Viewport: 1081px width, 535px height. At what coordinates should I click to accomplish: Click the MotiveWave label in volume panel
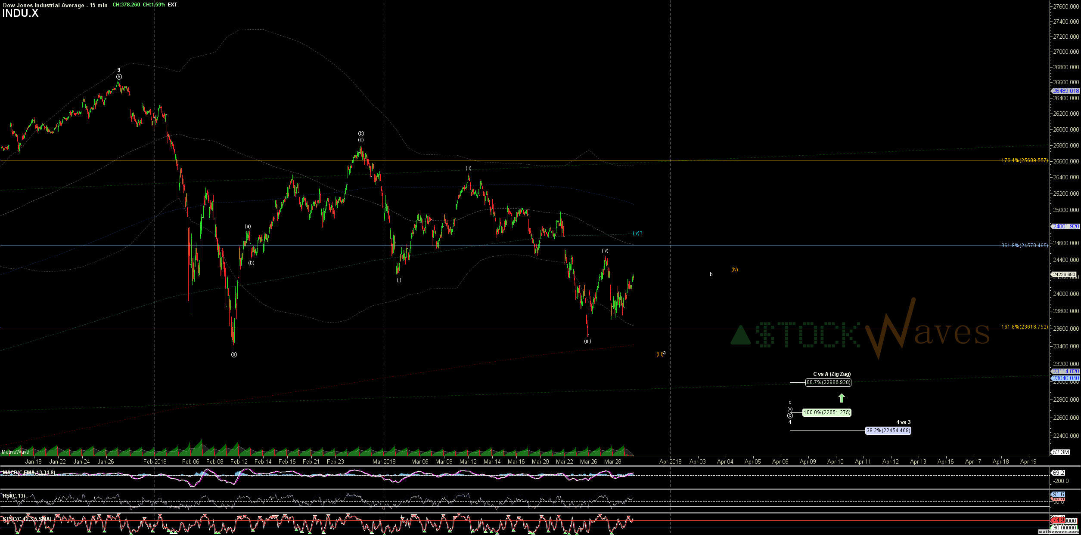(x=16, y=452)
